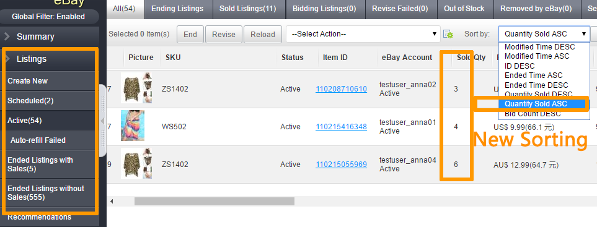Choose Modified Time DESC sort option
Image resolution: width=597 pixels, height=227 pixels.
(x=539, y=47)
